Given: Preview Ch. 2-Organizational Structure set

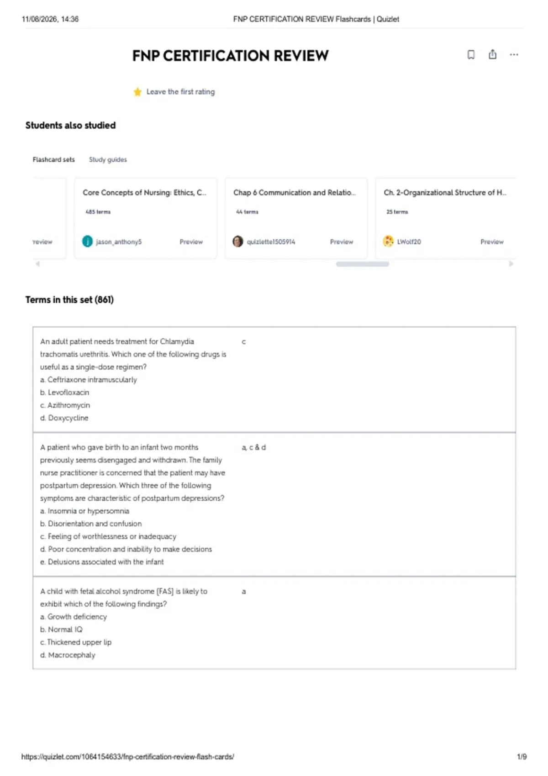Looking at the screenshot, I should pyautogui.click(x=492, y=242).
